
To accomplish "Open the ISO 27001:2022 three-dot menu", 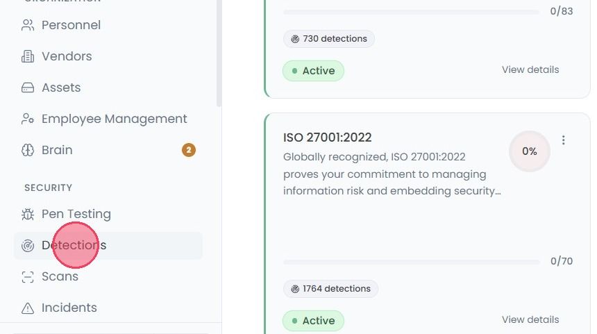I will click(563, 140).
